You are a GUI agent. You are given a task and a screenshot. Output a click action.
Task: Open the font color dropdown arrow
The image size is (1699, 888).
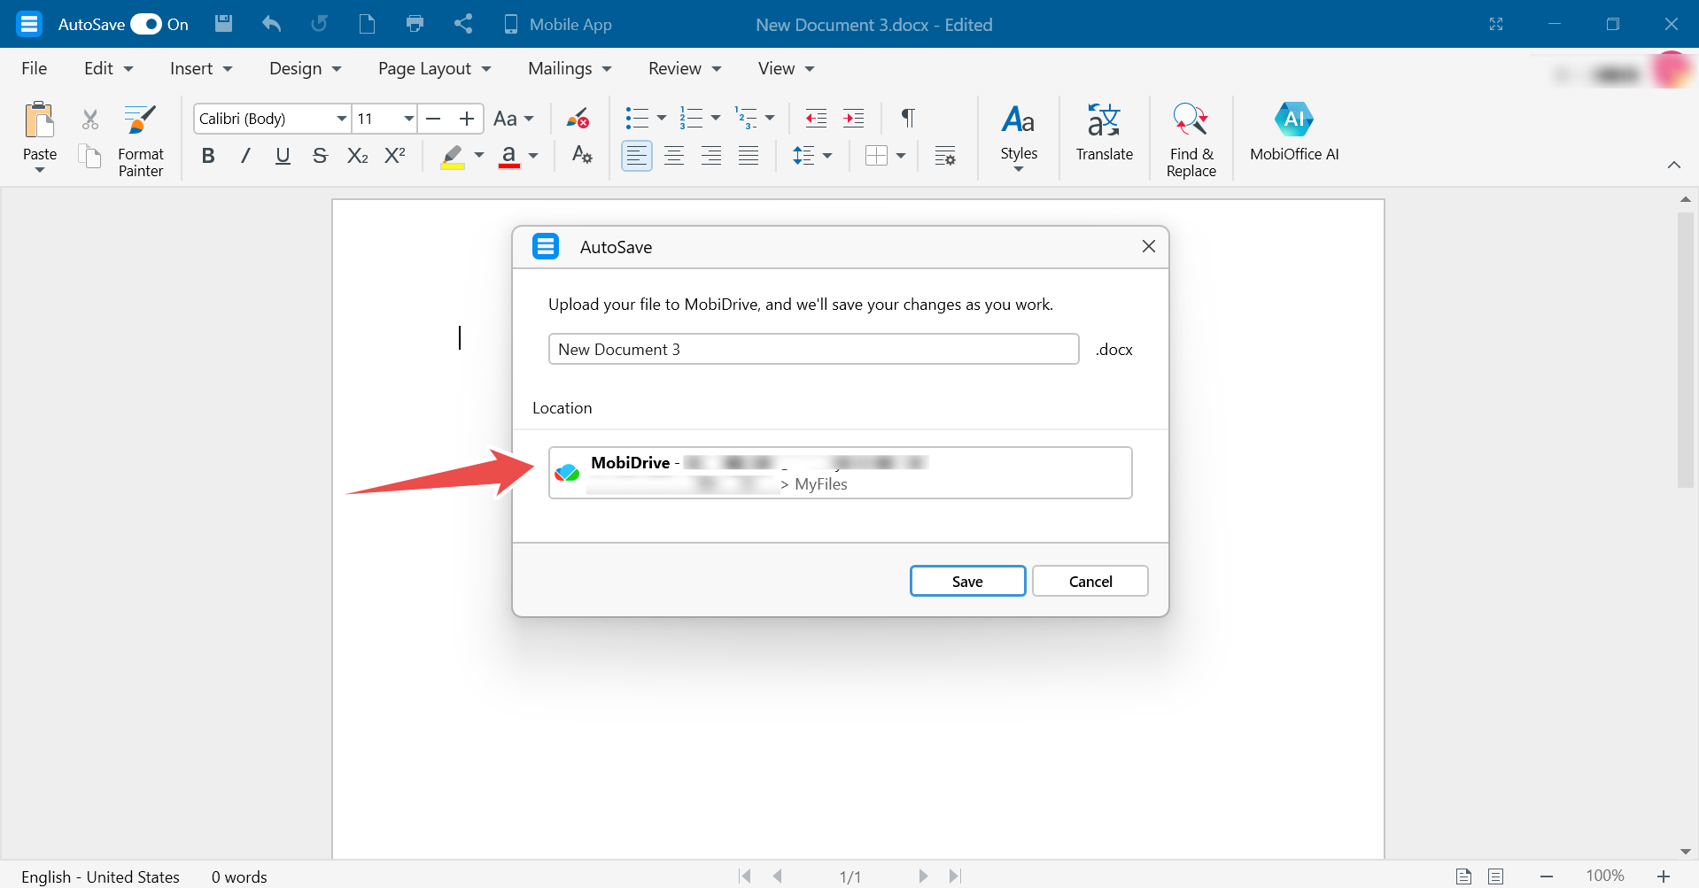533,156
